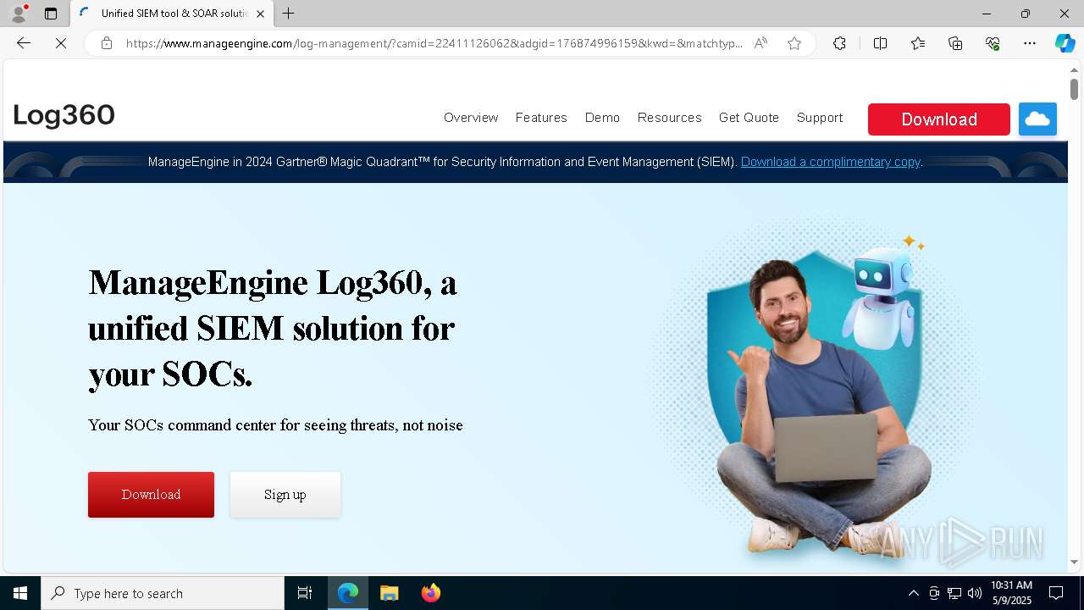Click the Sign up button
The height and width of the screenshot is (610, 1084).
[x=285, y=495]
